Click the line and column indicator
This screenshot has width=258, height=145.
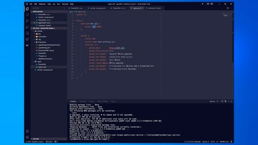[192, 142]
